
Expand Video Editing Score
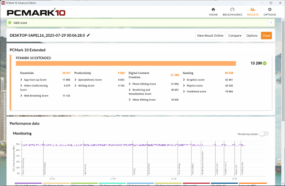click(130, 100)
